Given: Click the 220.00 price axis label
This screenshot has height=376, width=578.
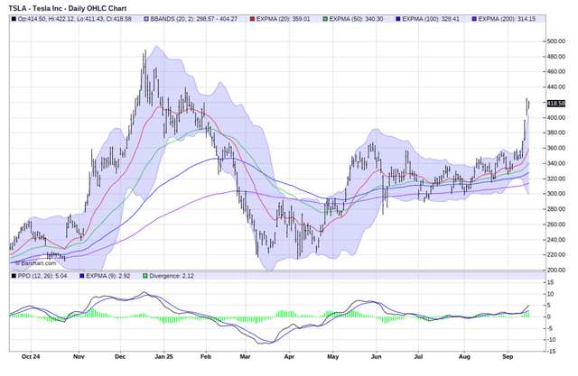Looking at the screenshot, I should pos(556,254).
